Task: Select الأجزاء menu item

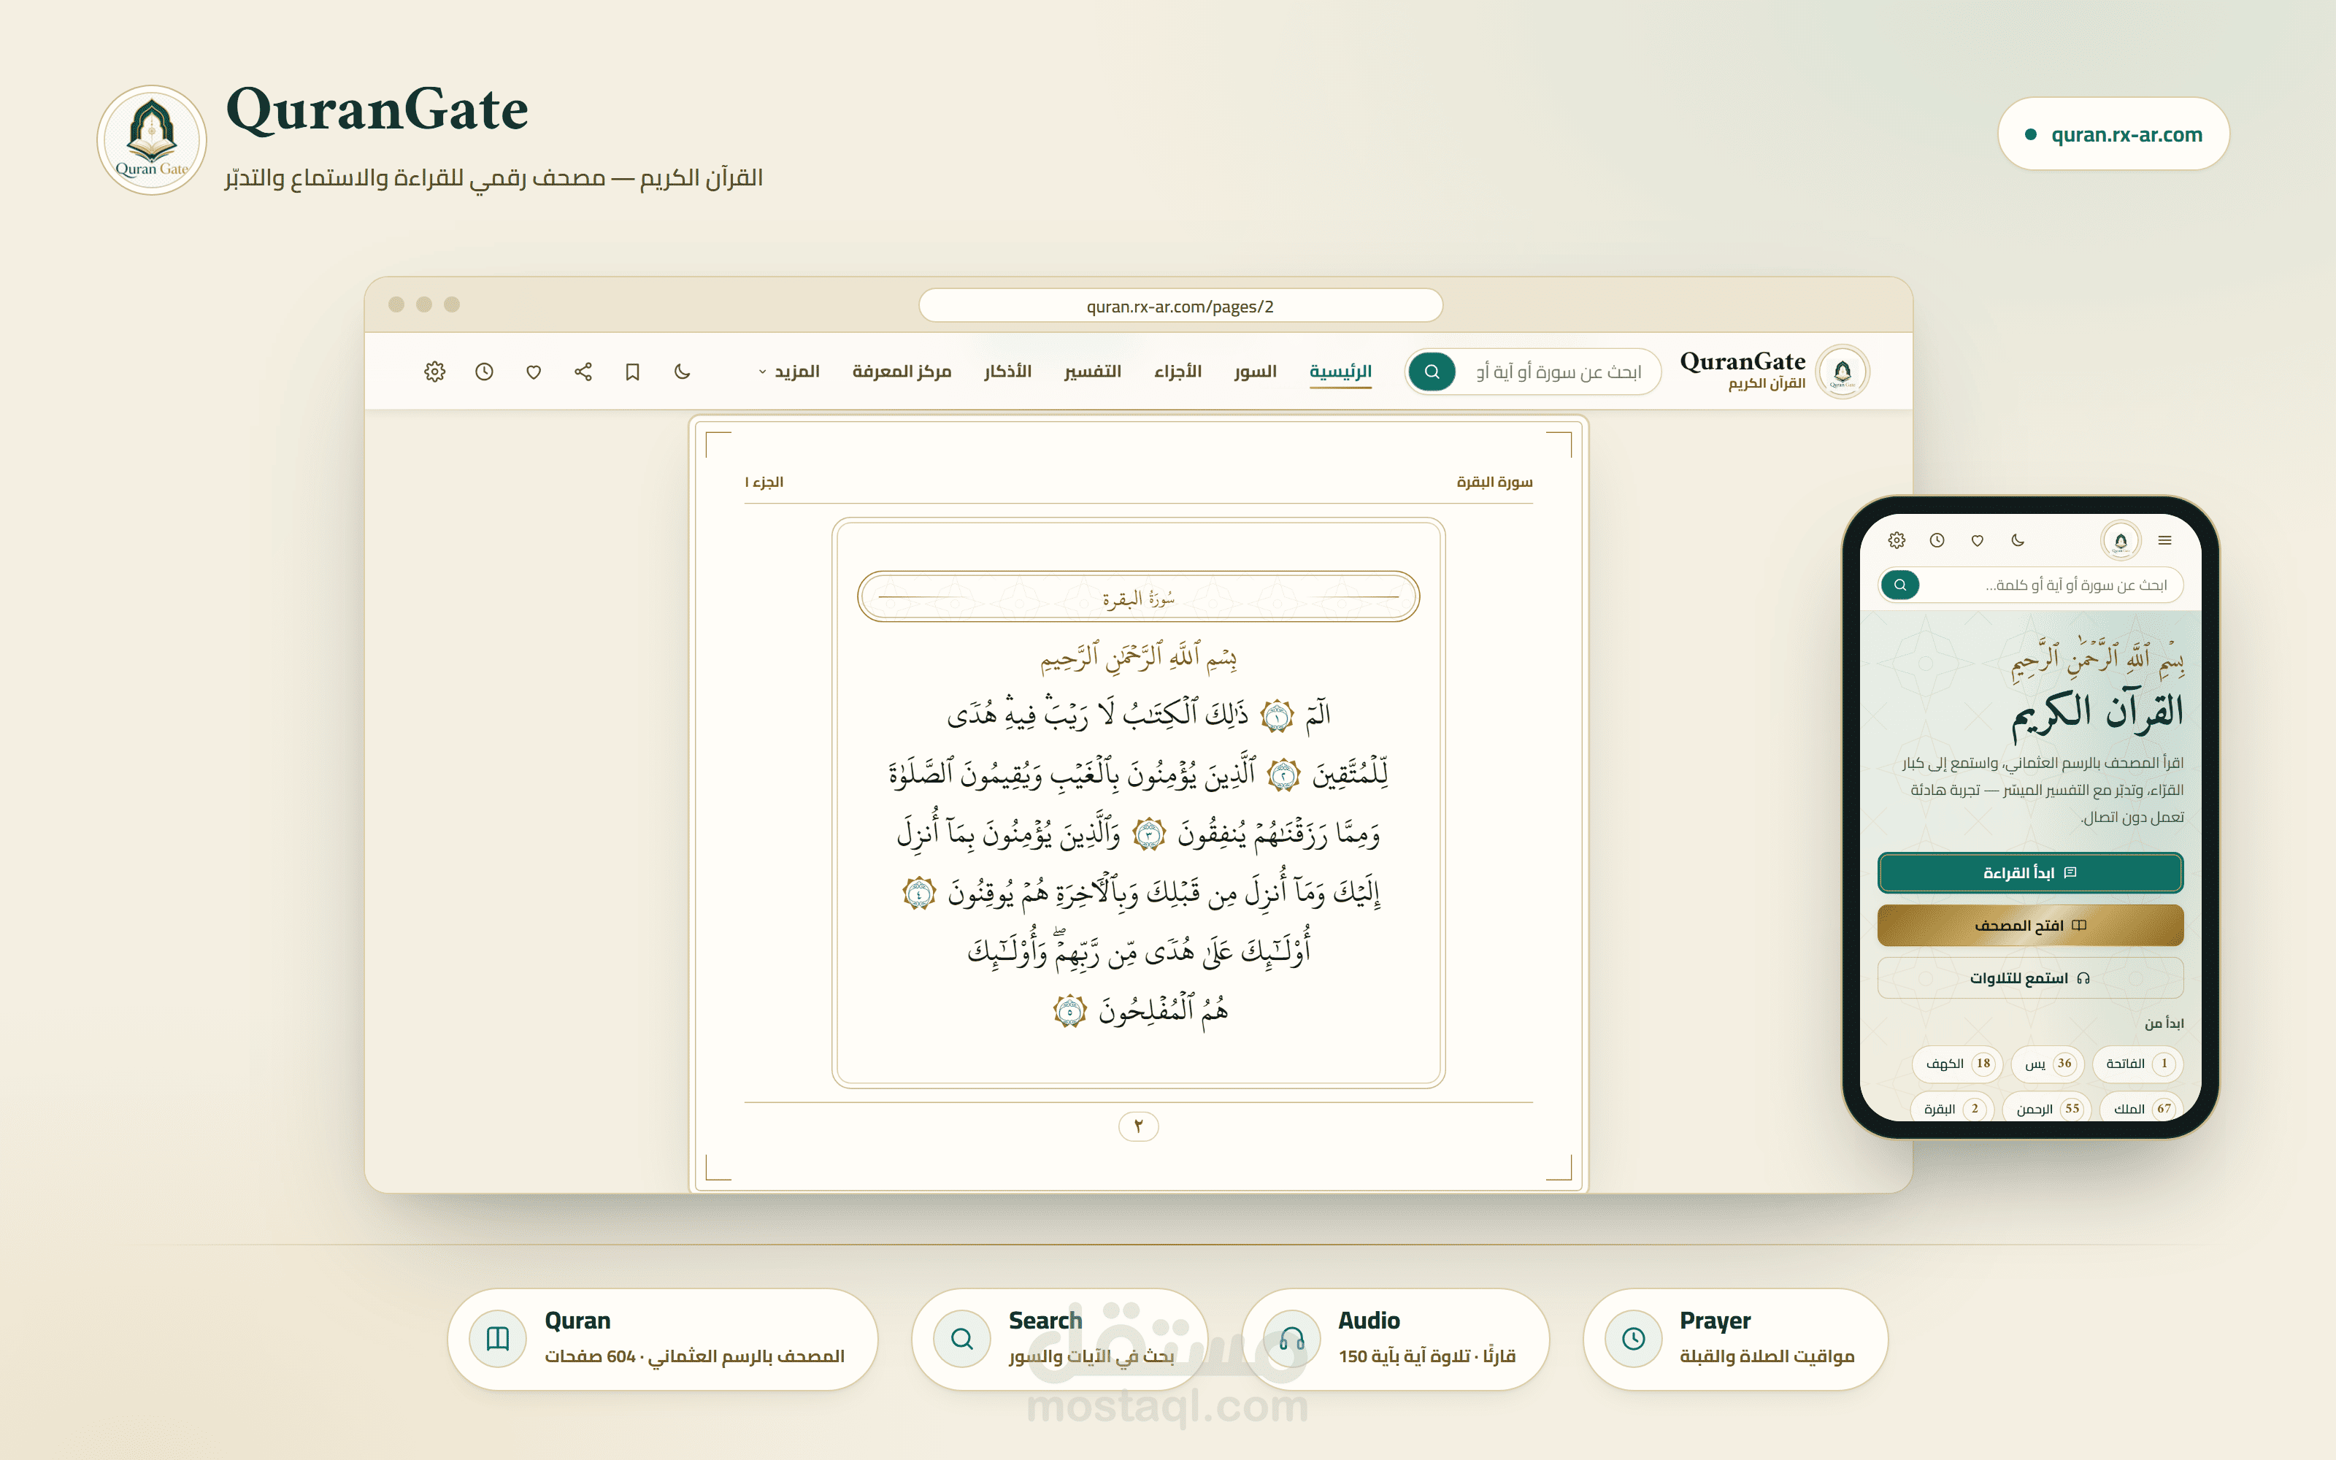Action: tap(1177, 372)
